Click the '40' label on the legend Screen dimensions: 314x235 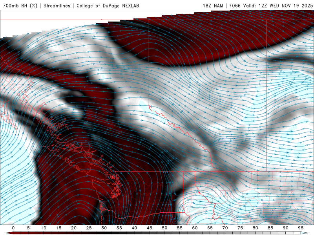pos(134,228)
